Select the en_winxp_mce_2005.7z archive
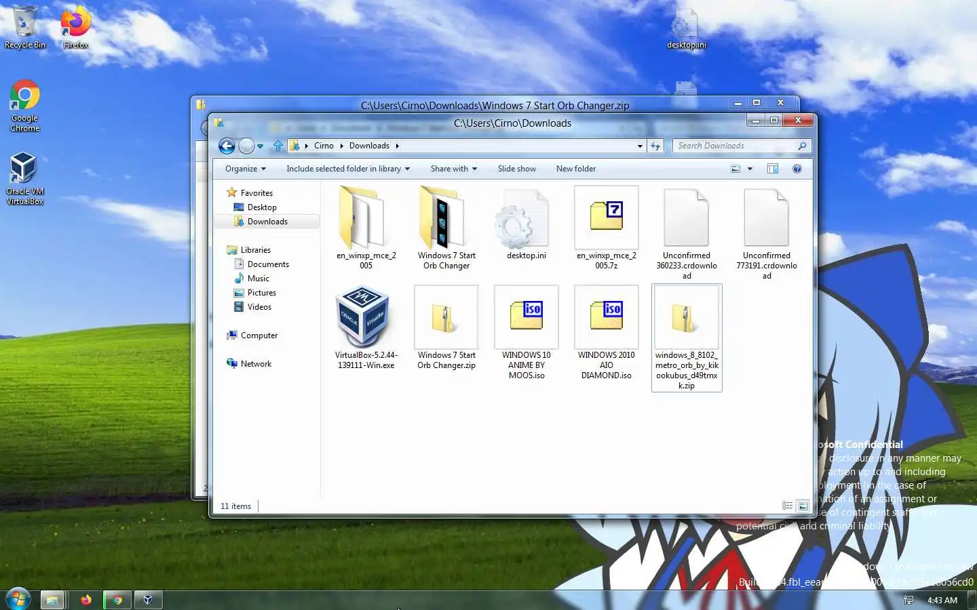The image size is (977, 610). (x=607, y=228)
